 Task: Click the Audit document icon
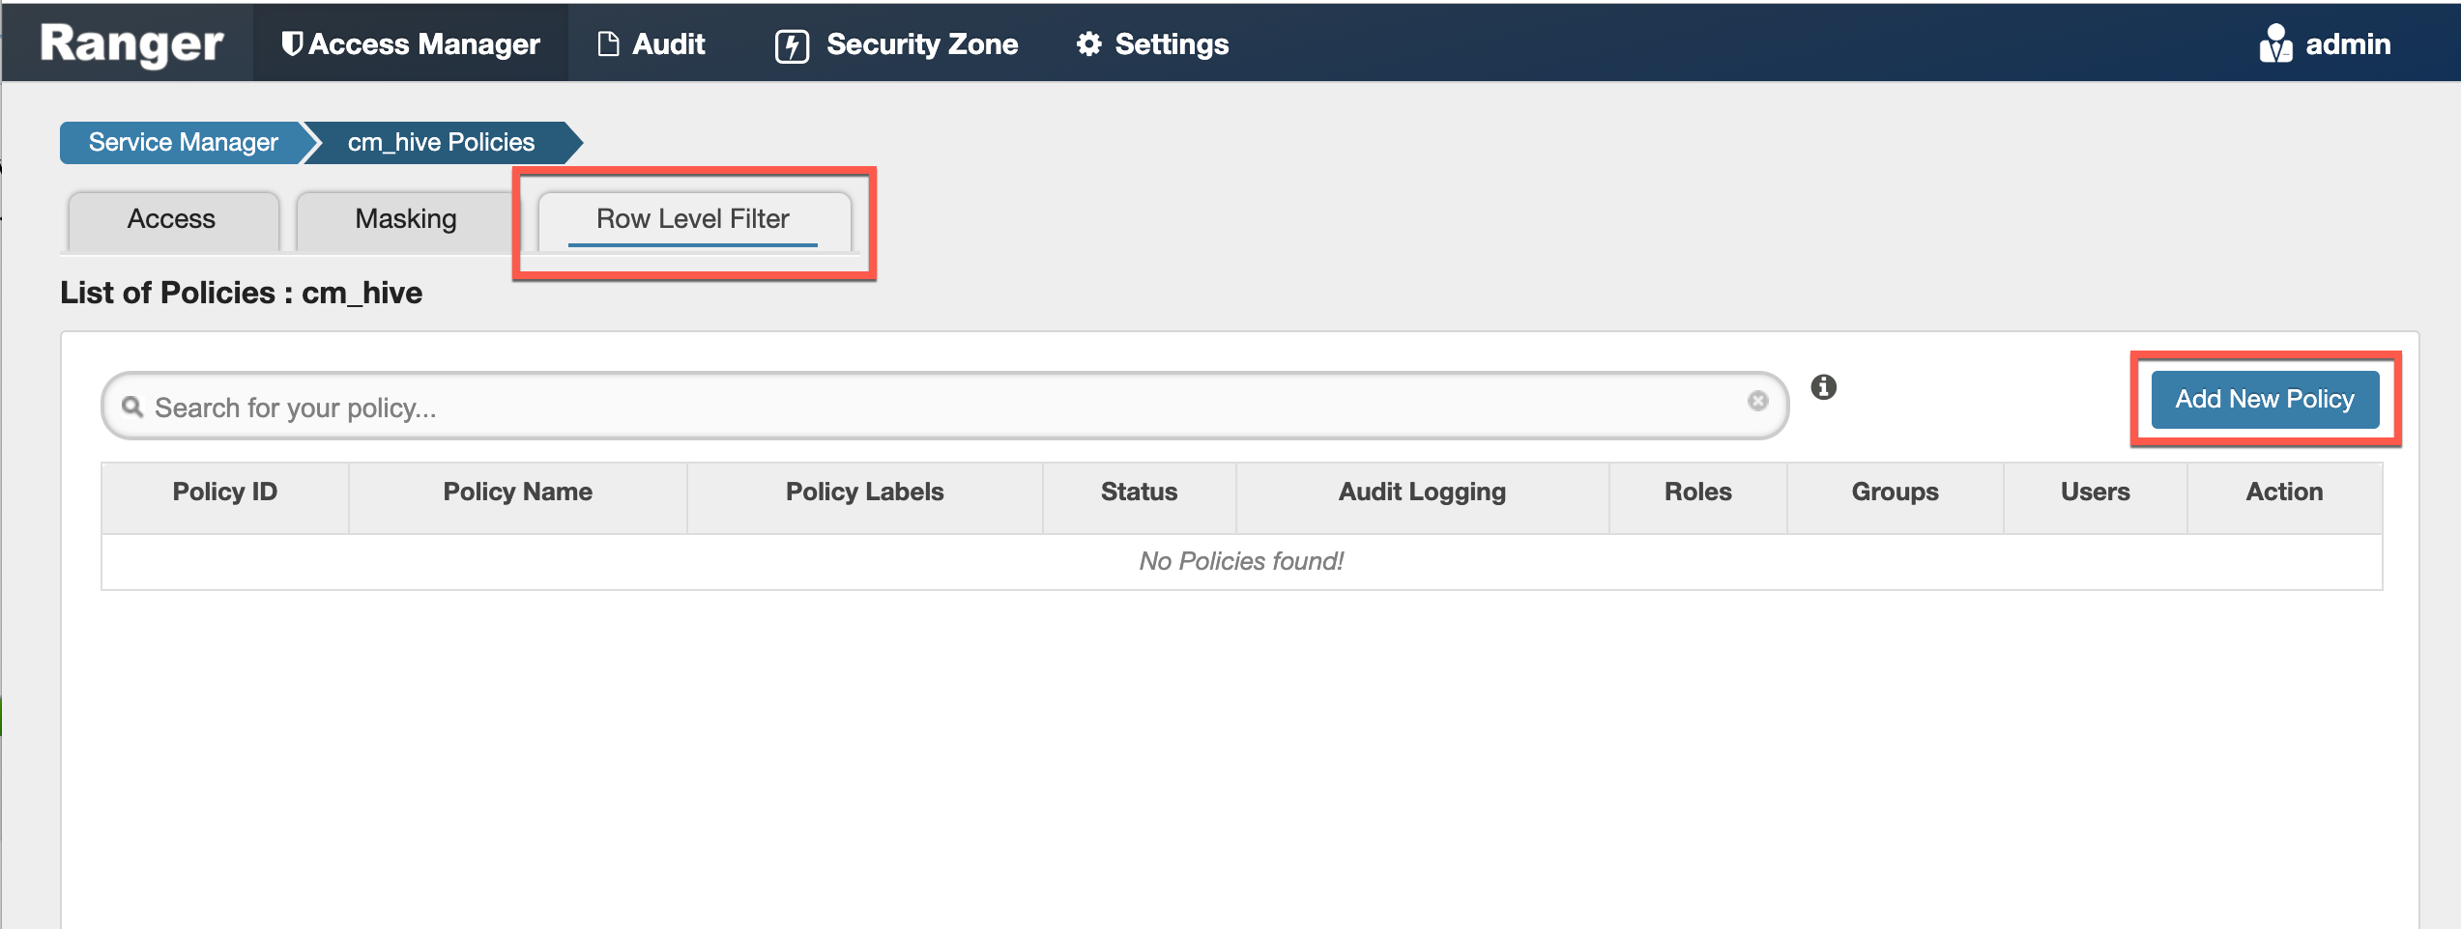608,44
